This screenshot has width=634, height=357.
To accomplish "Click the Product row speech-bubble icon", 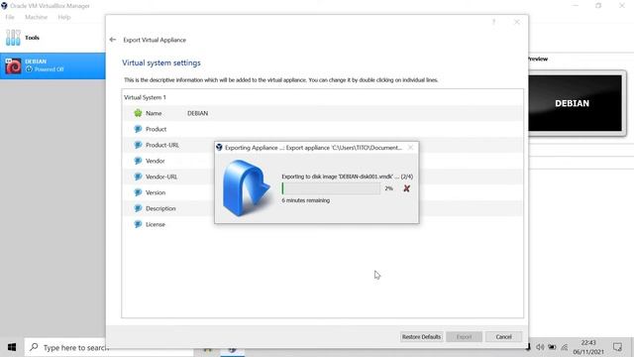I will tap(138, 129).
